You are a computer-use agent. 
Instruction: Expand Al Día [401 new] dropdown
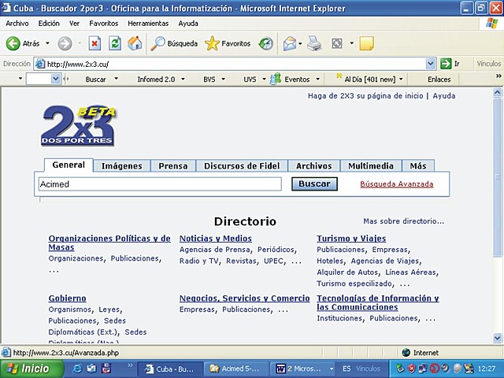tap(401, 79)
